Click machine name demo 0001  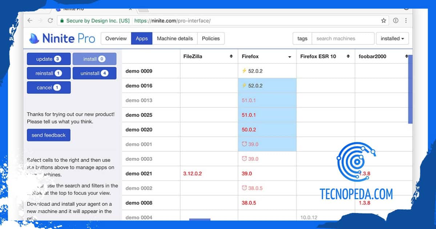(x=139, y=144)
